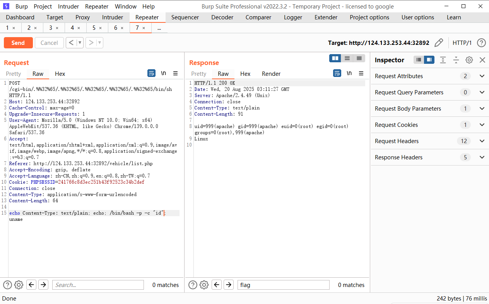Open the Request pane hamburger menu
The height and width of the screenshot is (304, 489).
coord(175,73)
